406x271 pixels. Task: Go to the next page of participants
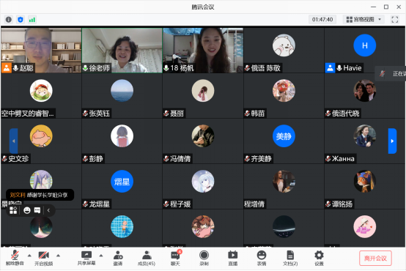392,141
